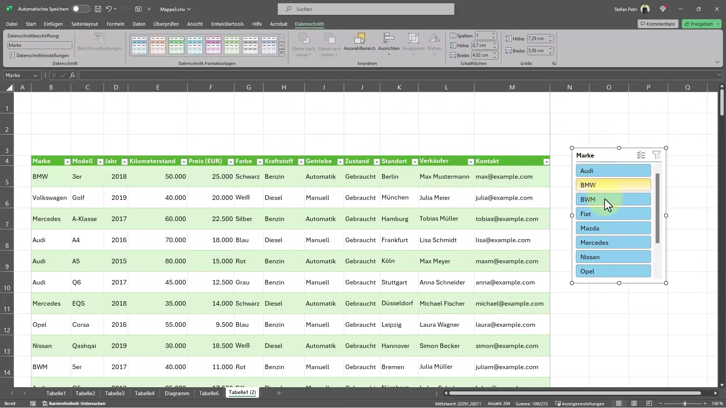Open the Auswahlbereich selection pane
Image resolution: width=726 pixels, height=408 pixels.
click(359, 42)
